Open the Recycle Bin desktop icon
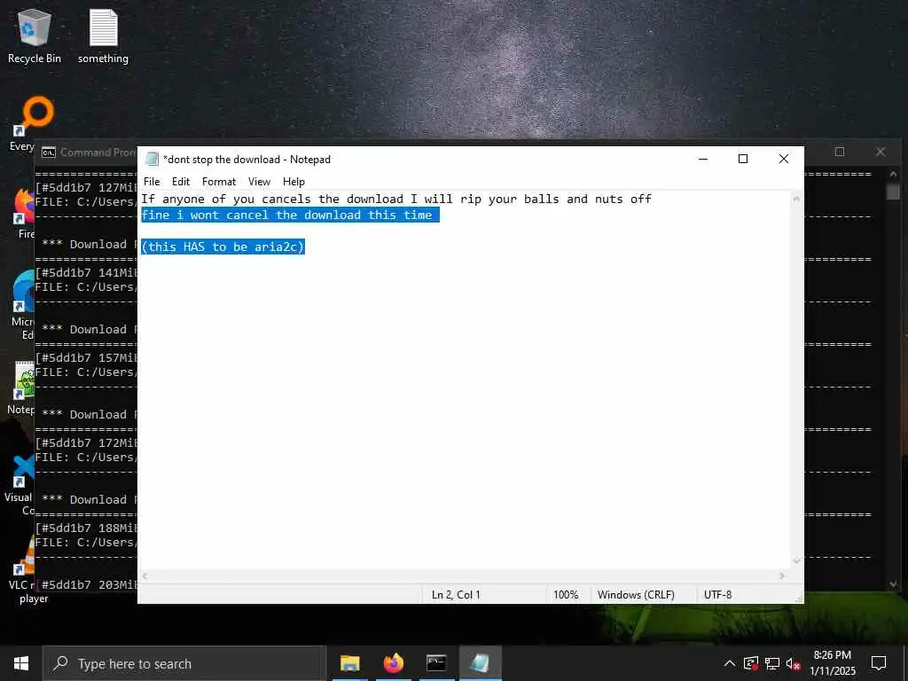 [35, 35]
